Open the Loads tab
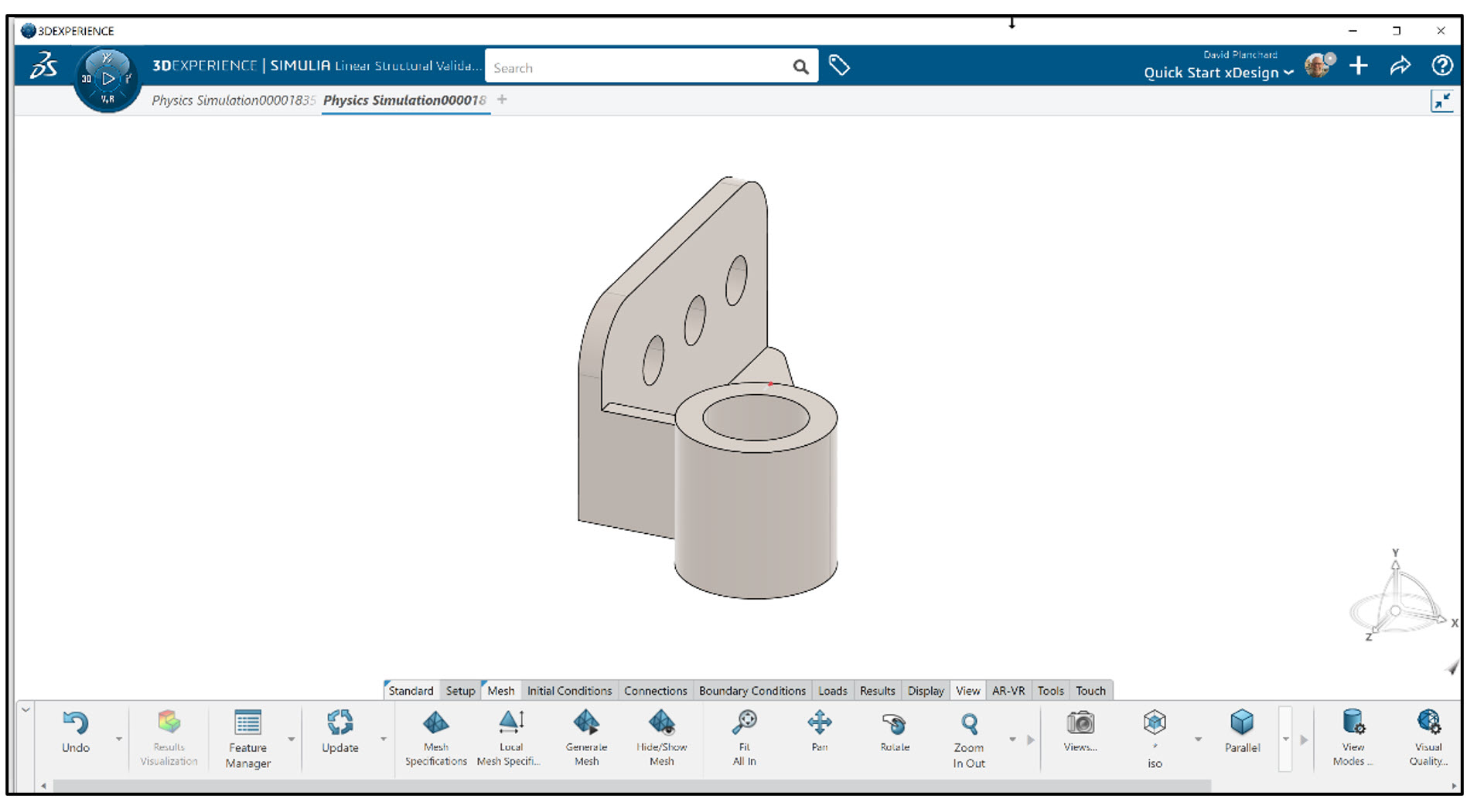Screen dimensions: 1467x799 [x=832, y=690]
